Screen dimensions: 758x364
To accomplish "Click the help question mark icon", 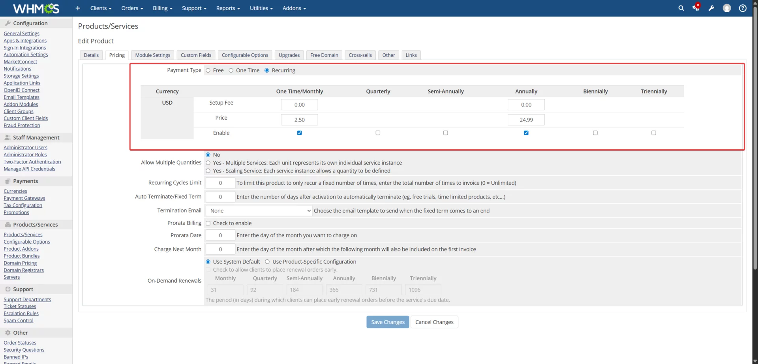I will [x=743, y=8].
